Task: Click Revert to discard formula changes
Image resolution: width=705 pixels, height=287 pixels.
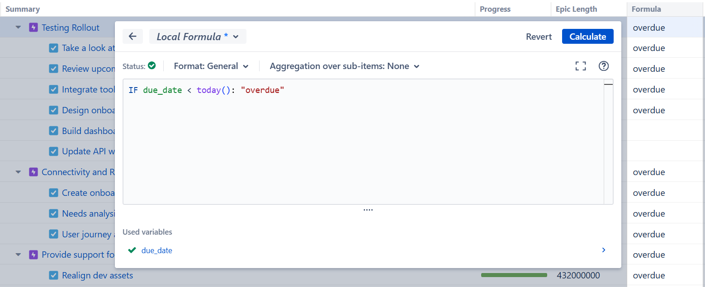Action: coord(539,37)
